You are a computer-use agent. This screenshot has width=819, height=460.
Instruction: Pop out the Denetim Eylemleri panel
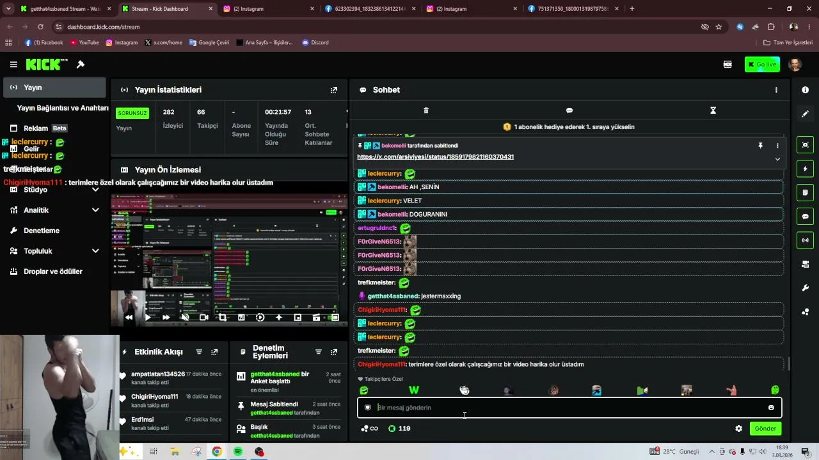334,352
